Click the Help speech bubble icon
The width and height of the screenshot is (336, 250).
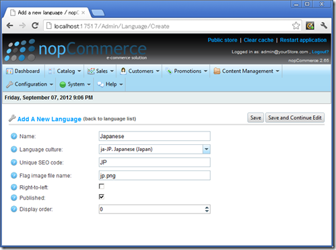(x=100, y=84)
